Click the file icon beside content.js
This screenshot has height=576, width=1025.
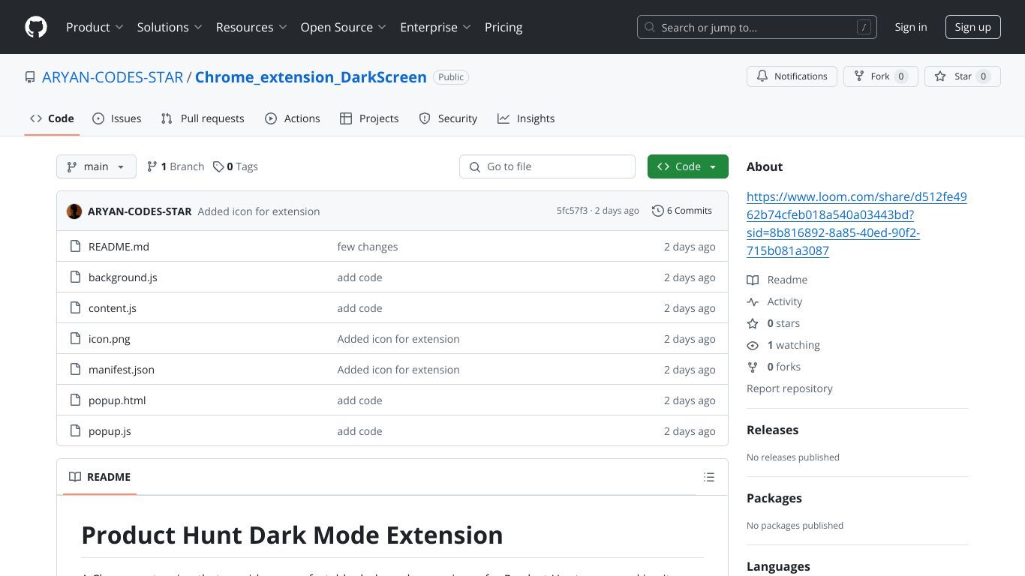[x=75, y=308]
